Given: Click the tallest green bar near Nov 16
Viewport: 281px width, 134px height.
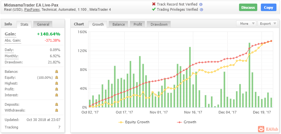Looking at the screenshot, I should (x=190, y=77).
